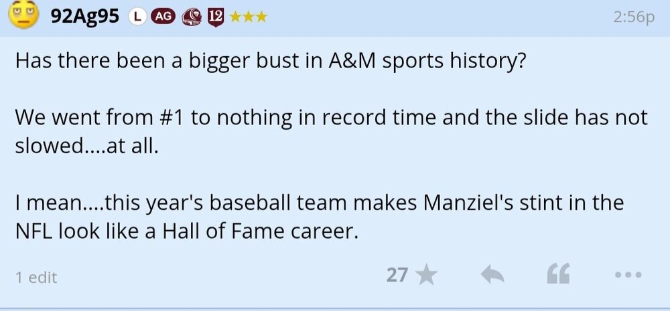Image resolution: width=670 pixels, height=311 pixels.
Task: Open the 92Ag95 user profile
Action: [85, 16]
